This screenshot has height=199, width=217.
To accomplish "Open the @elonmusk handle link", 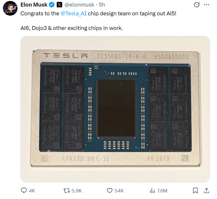I will pos(79,5).
